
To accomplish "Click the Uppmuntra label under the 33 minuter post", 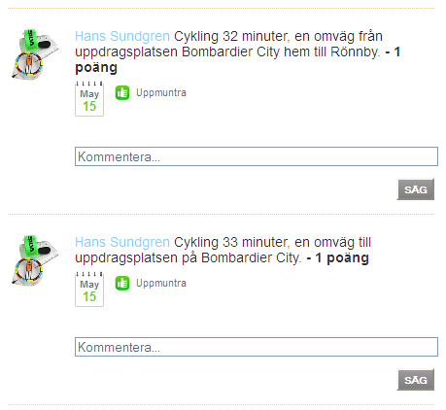I will click(161, 284).
